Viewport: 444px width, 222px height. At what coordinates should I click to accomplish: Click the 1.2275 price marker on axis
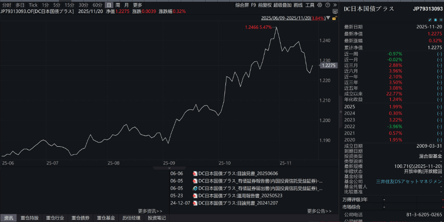(x=328, y=65)
